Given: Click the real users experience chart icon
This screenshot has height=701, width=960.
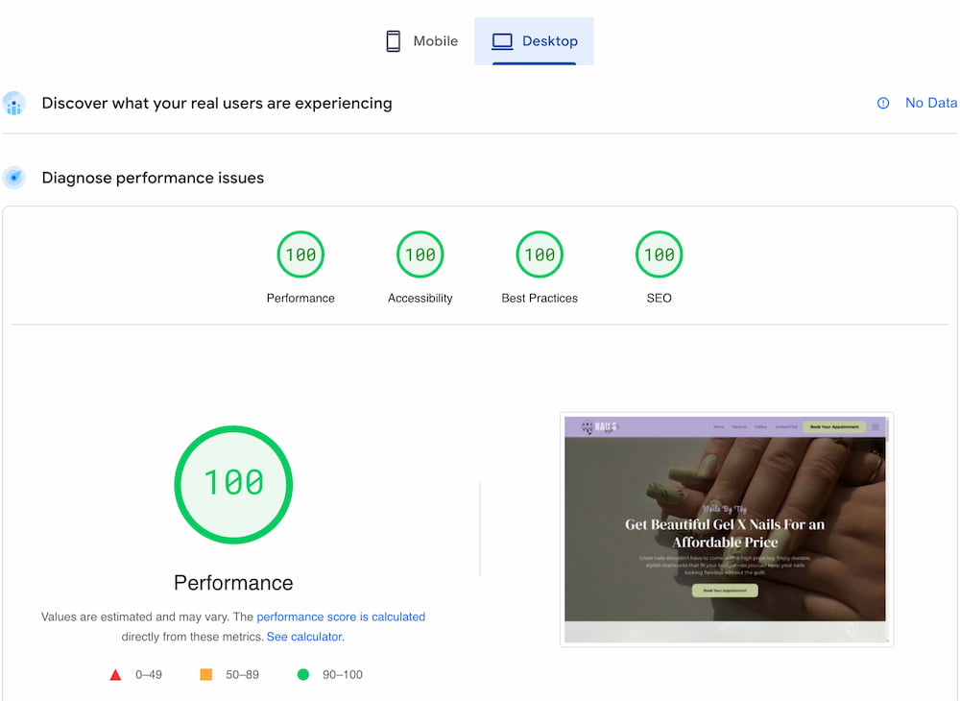Looking at the screenshot, I should pyautogui.click(x=14, y=103).
